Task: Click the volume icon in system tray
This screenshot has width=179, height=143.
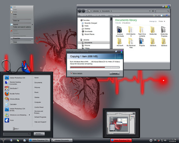Action: pos(165,140)
